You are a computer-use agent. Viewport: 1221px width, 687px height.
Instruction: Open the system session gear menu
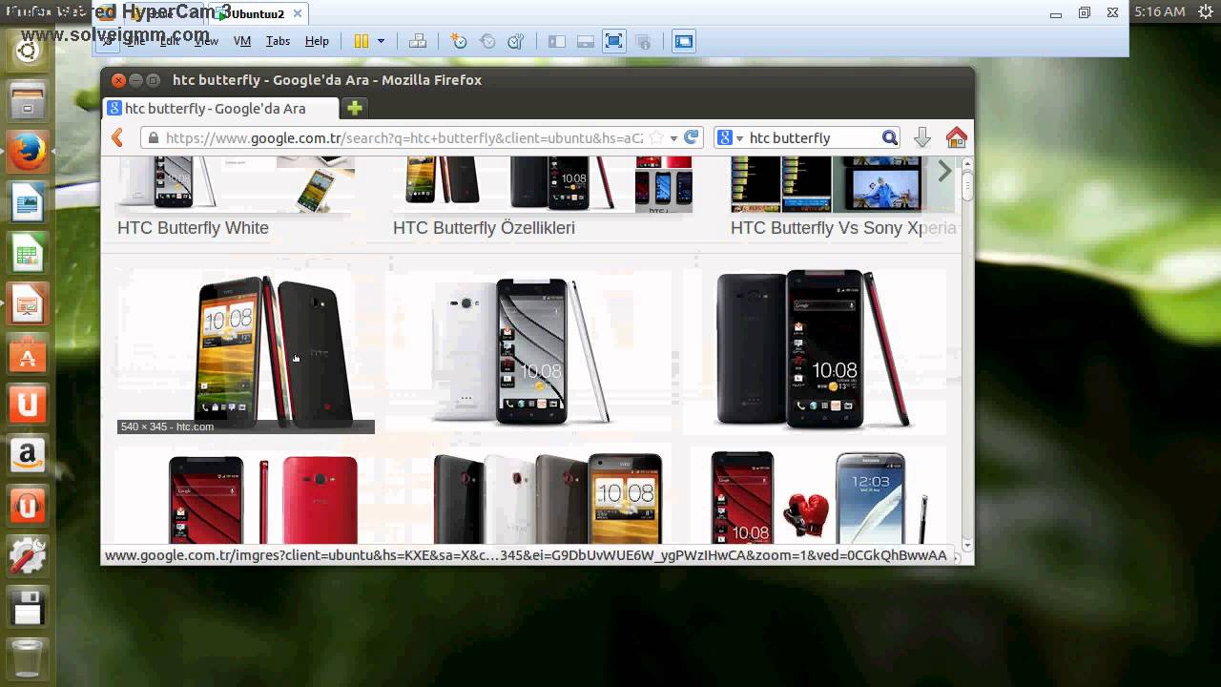[1205, 11]
